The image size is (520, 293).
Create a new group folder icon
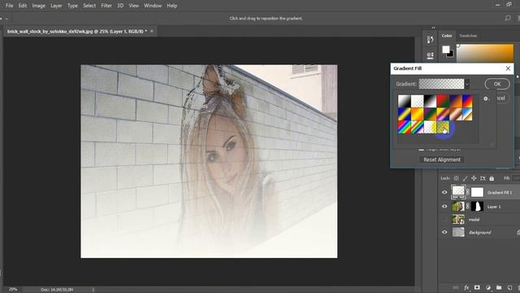[499, 287]
